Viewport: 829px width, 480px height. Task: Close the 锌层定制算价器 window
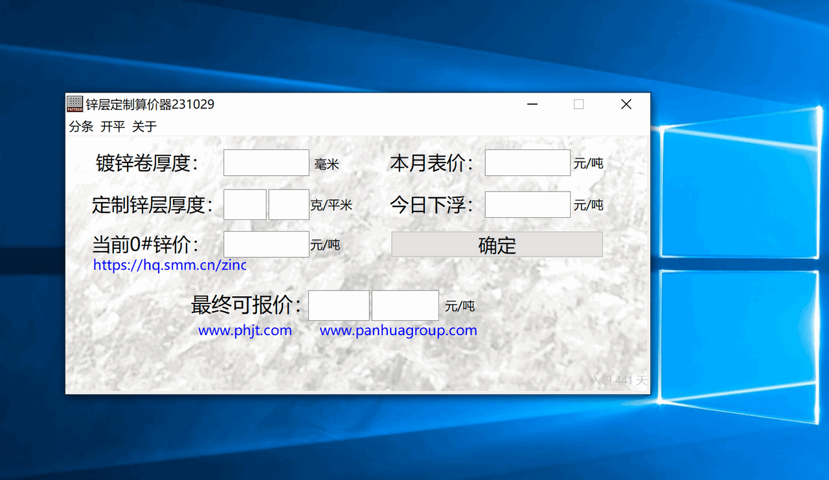(626, 104)
